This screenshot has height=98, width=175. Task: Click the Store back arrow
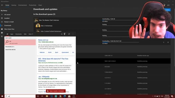[x=2, y=5]
